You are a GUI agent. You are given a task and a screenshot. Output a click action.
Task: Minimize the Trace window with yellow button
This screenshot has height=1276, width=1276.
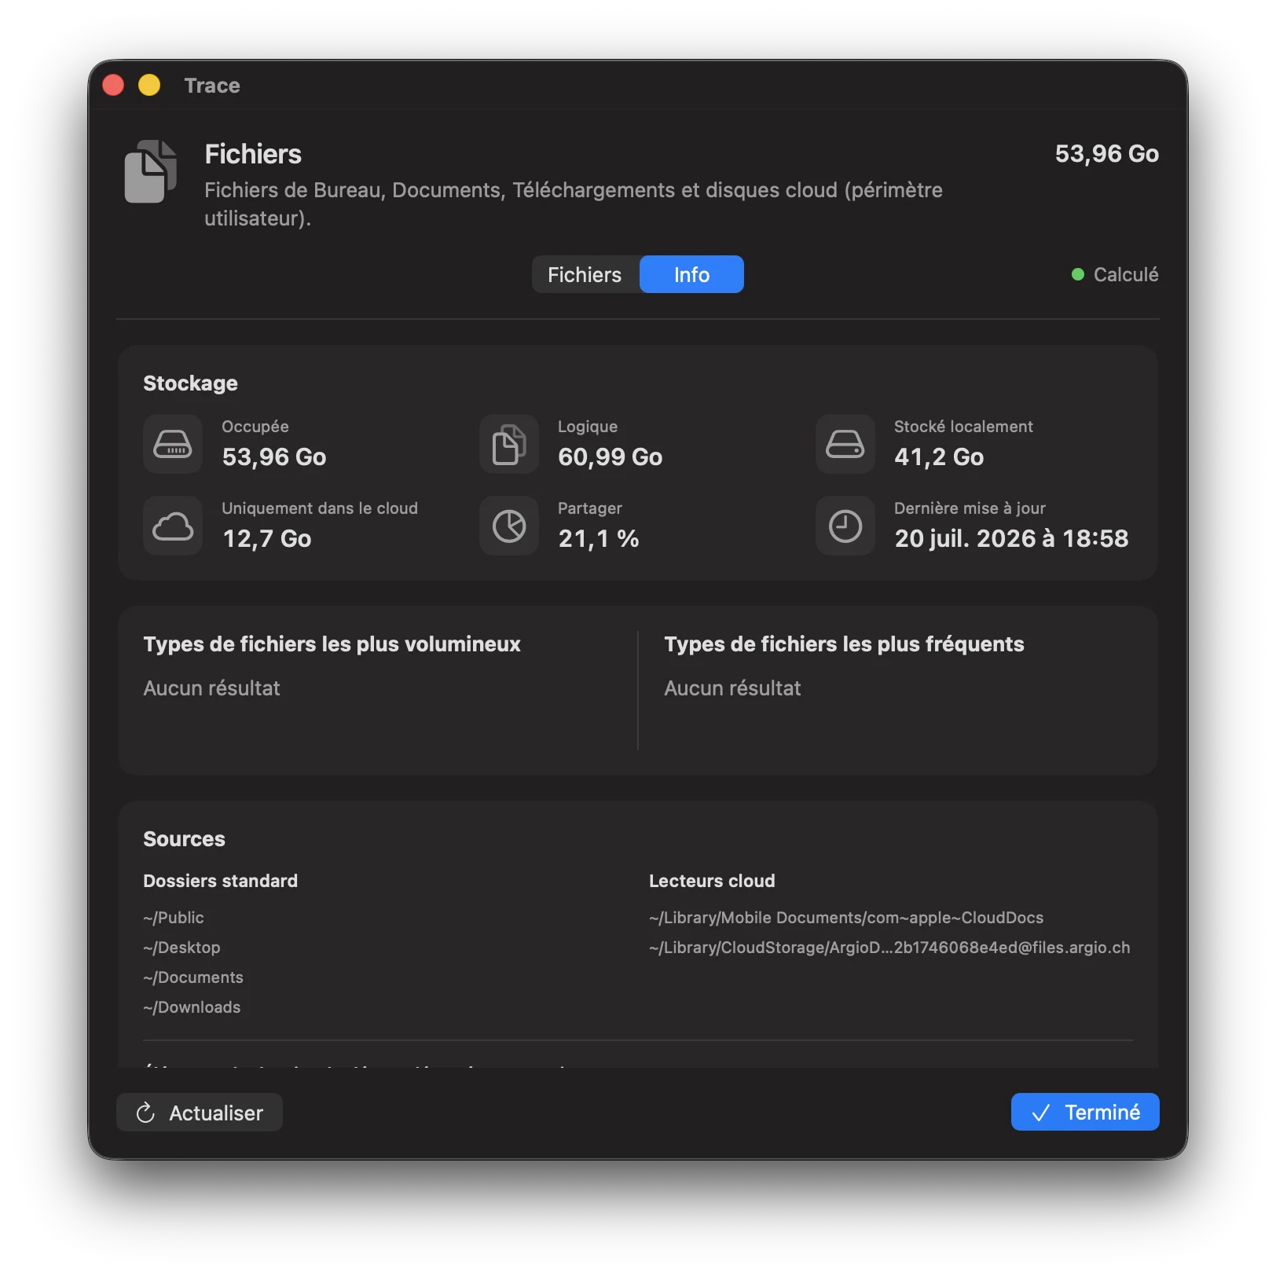149,85
